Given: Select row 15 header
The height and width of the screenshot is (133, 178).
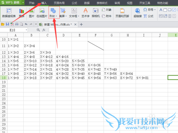Looking at the screenshot, I should click(4, 65).
